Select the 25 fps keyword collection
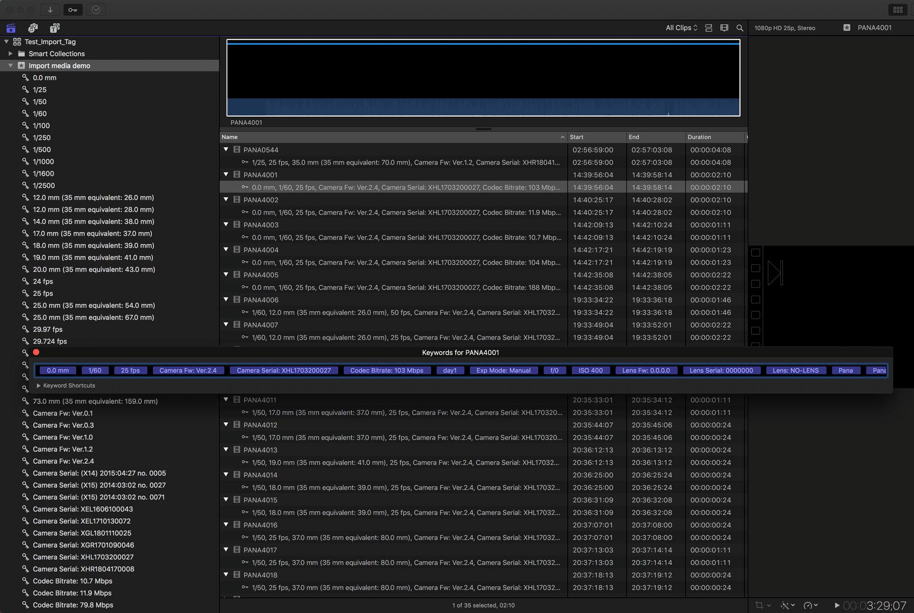914x613 pixels. point(43,293)
